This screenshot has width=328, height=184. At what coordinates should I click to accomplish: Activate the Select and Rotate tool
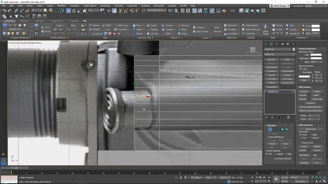pyautogui.click(x=74, y=11)
